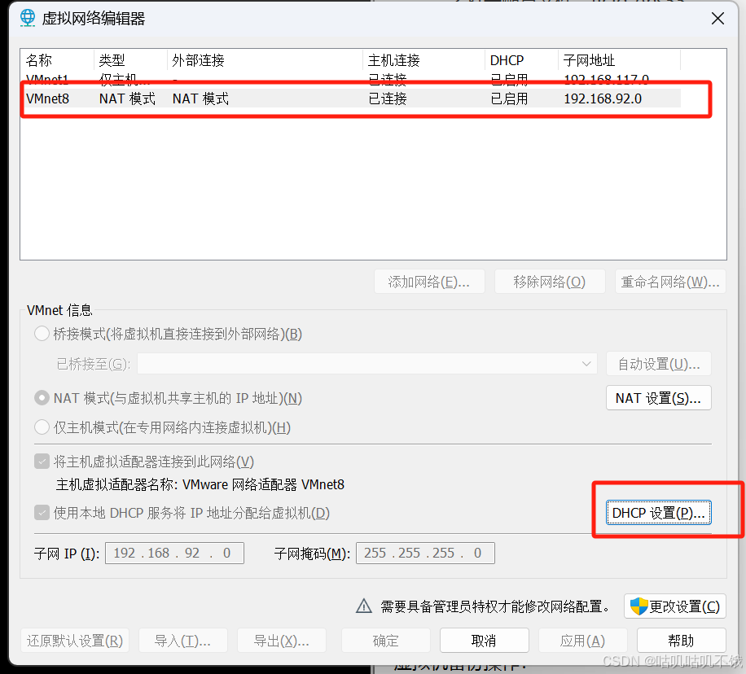
Task: Click 子网地址 column header
Action: [x=619, y=60]
